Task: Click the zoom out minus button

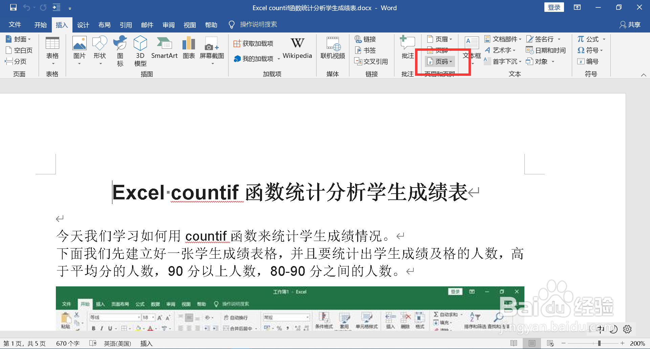Action: [x=564, y=343]
